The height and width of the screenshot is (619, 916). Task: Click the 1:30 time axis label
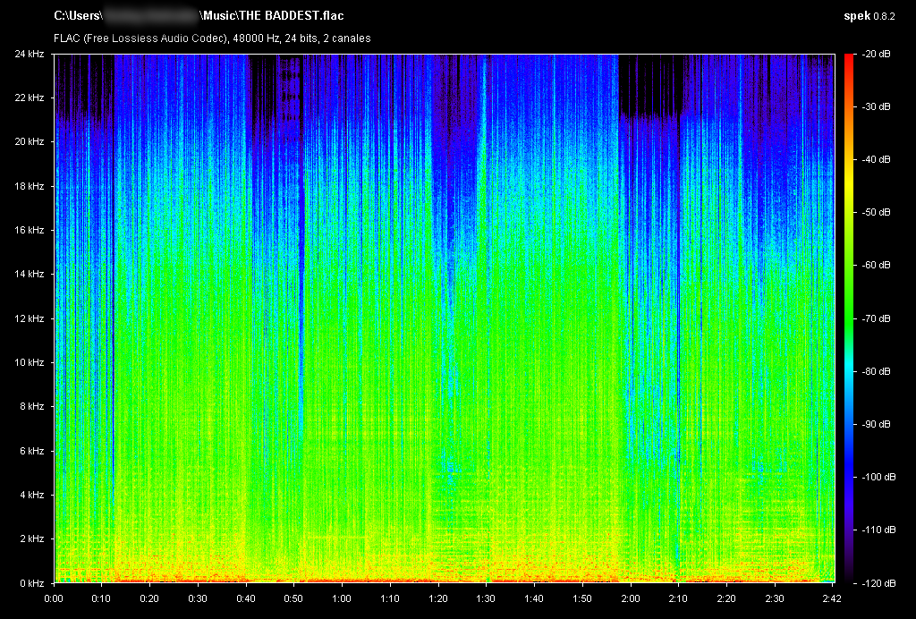coord(486,598)
